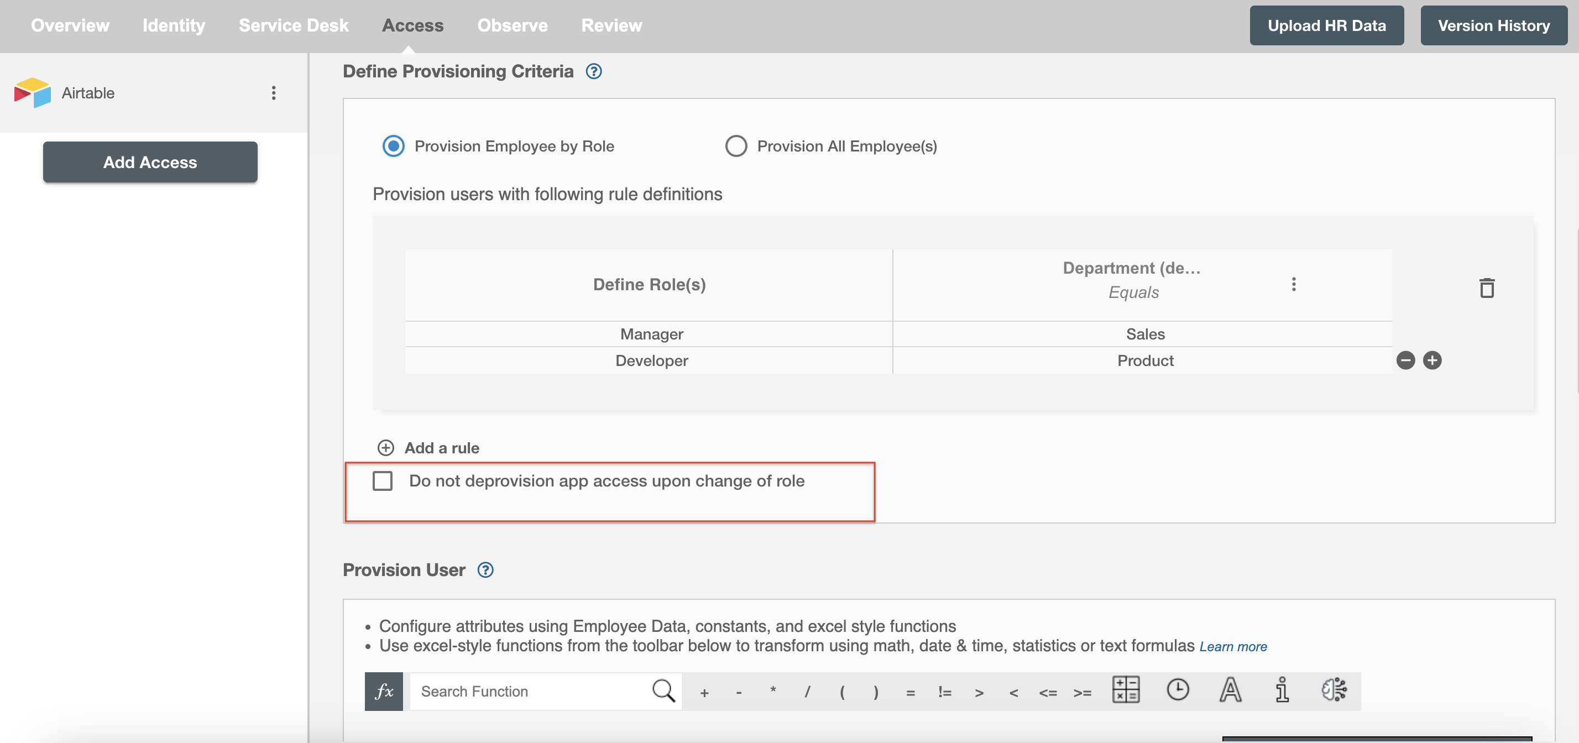This screenshot has height=743, width=1579.
Task: Open the Review tab
Action: 611,25
